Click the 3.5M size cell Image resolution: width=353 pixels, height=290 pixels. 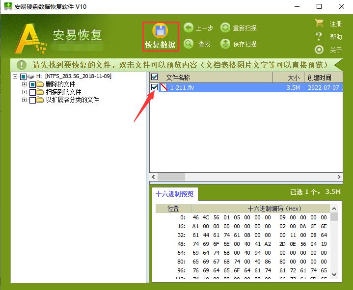[293, 87]
